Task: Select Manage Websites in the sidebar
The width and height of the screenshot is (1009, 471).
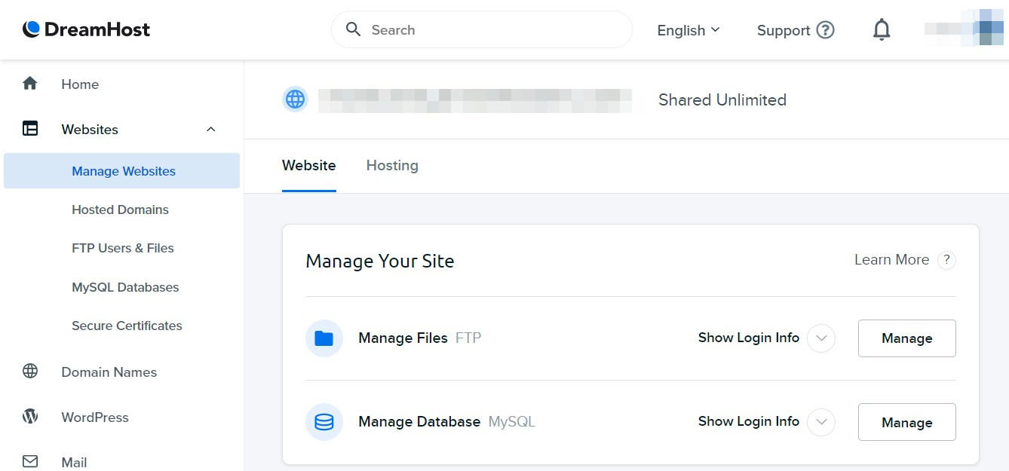Action: click(x=122, y=171)
